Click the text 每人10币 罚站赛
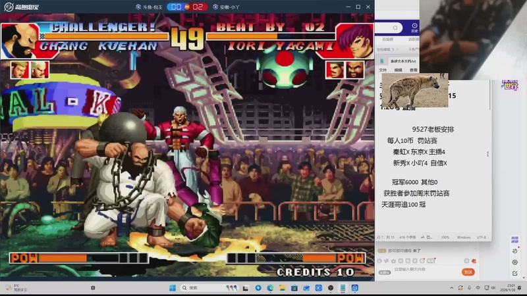This screenshot has width=527, height=296. (412, 141)
